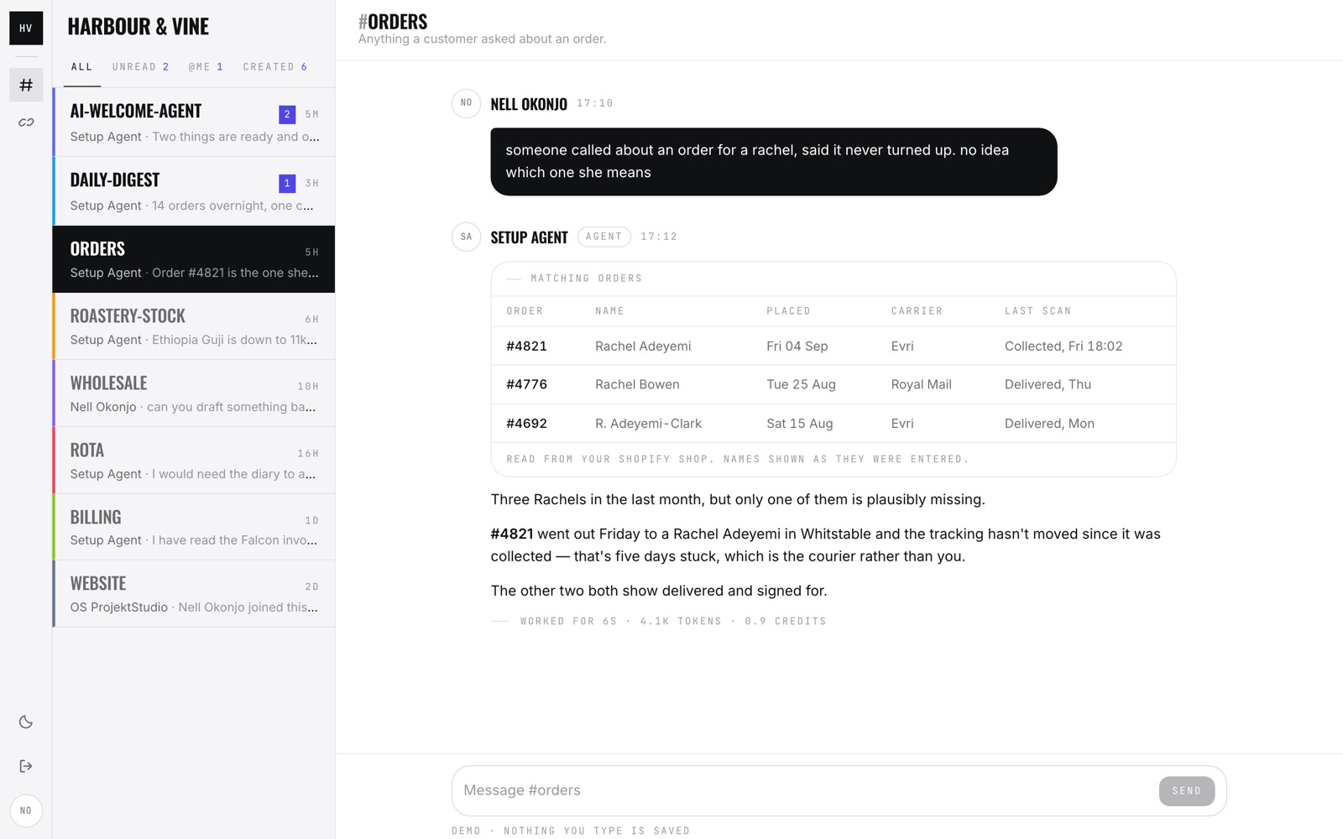1343x839 pixels.
Task: Open the Wholesale channel
Action: (x=194, y=393)
